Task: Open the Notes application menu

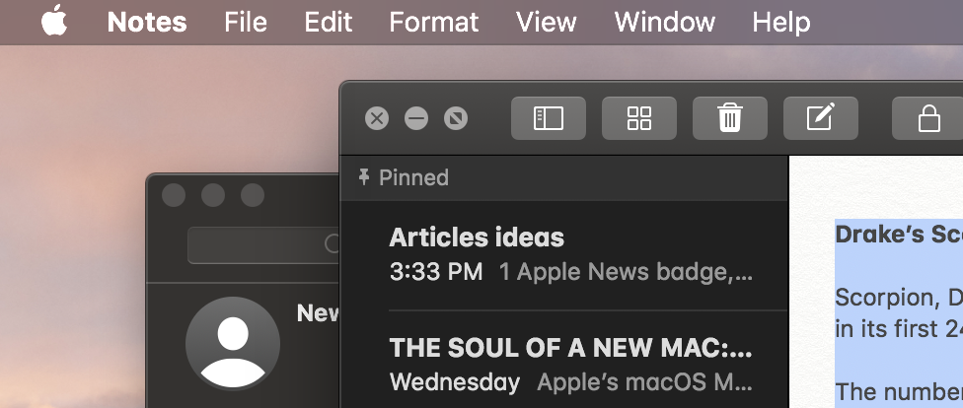Action: [x=147, y=22]
